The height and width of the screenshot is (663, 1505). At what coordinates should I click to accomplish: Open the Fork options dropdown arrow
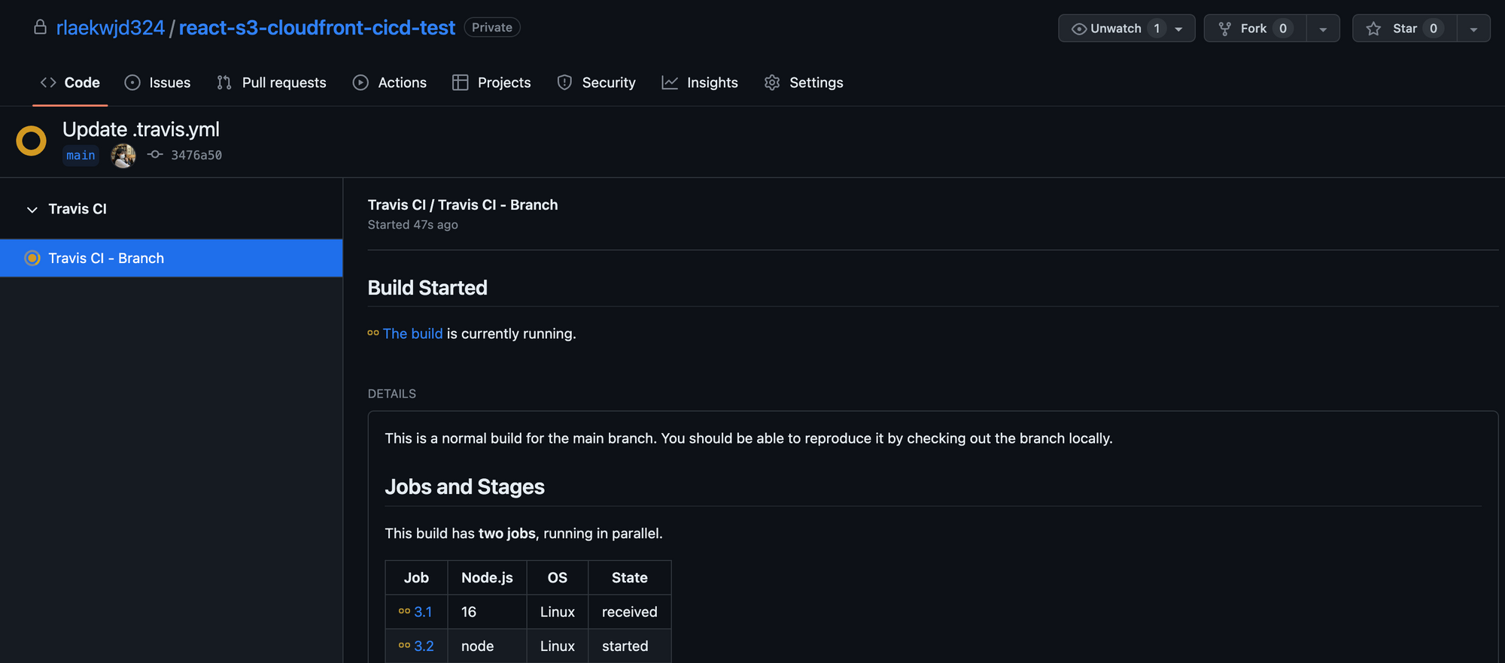click(1323, 29)
